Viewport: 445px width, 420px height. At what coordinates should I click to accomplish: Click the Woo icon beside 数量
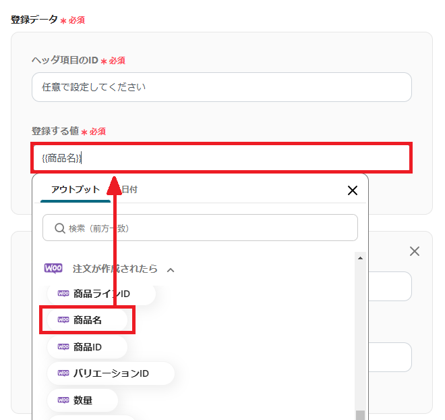63,400
